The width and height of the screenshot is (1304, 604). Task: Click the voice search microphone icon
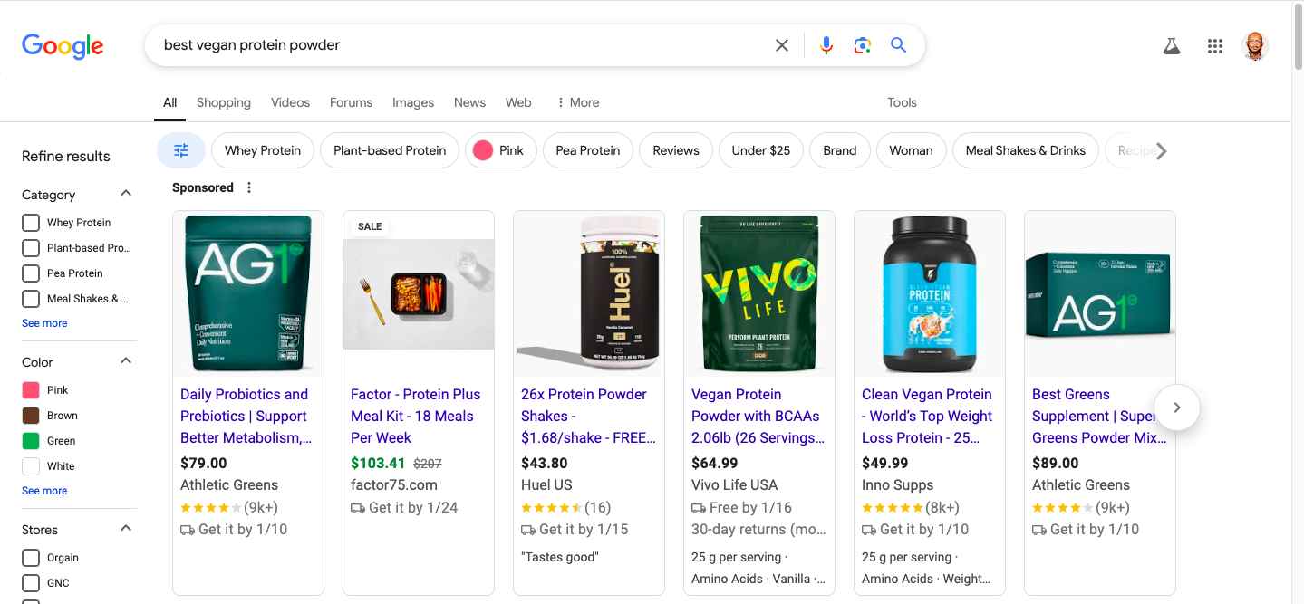(x=826, y=45)
